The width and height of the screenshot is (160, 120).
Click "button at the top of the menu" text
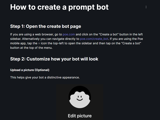coord(31,48)
